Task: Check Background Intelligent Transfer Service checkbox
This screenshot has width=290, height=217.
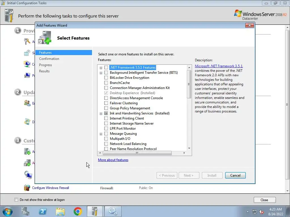Action: click(x=106, y=73)
